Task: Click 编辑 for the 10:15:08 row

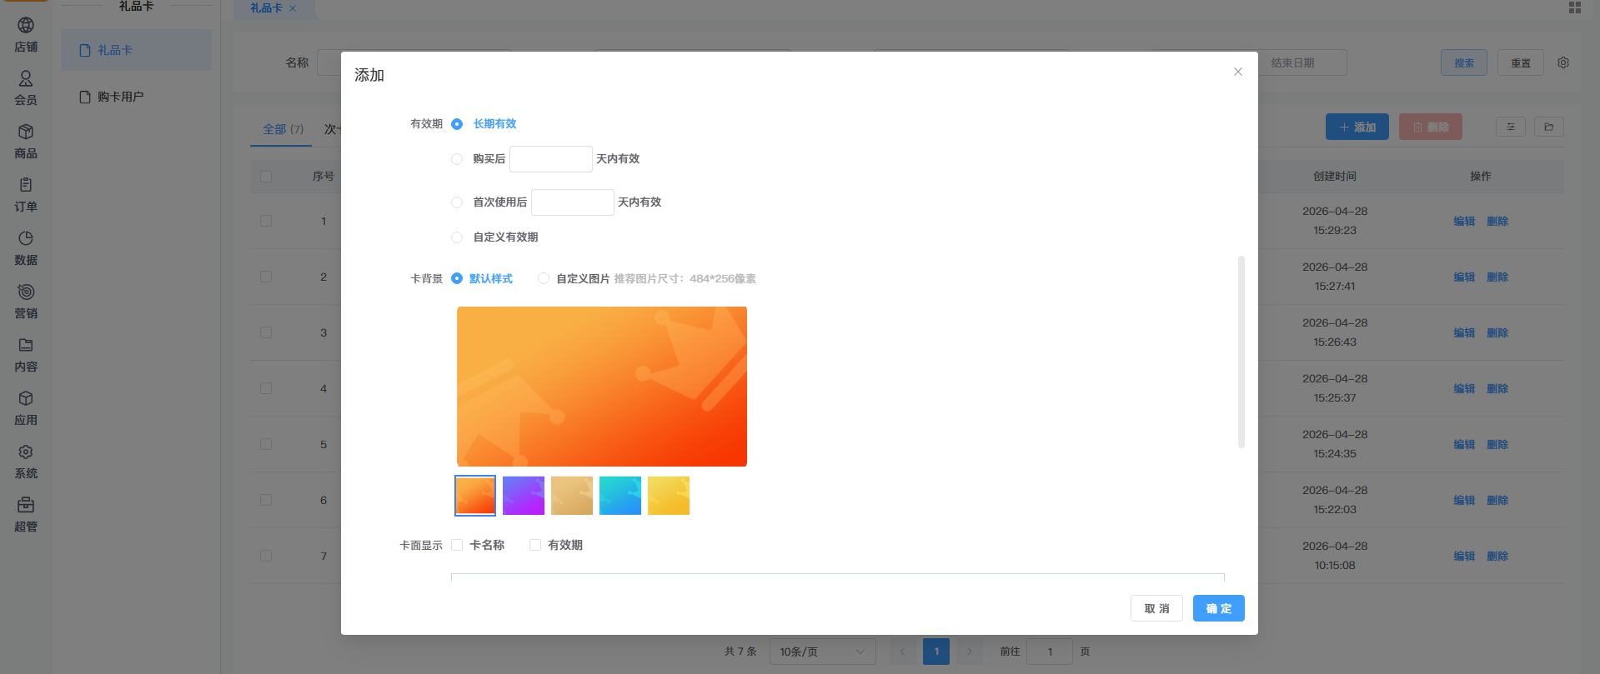Action: tap(1464, 556)
